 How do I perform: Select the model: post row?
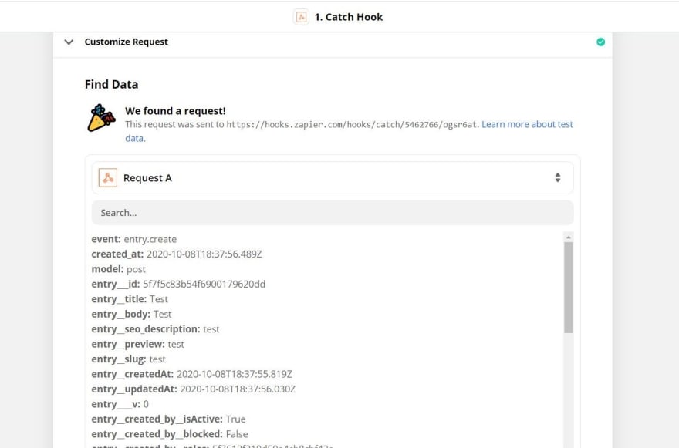pos(118,269)
